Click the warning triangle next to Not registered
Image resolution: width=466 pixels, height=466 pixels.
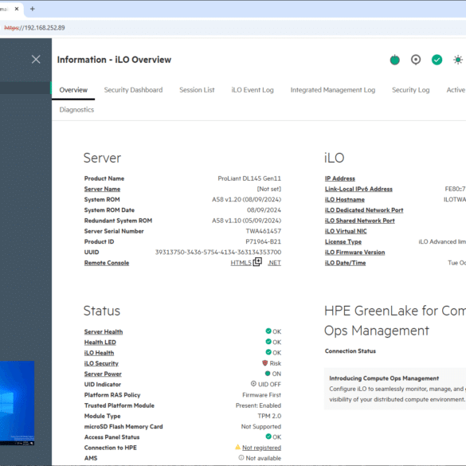tap(237, 447)
